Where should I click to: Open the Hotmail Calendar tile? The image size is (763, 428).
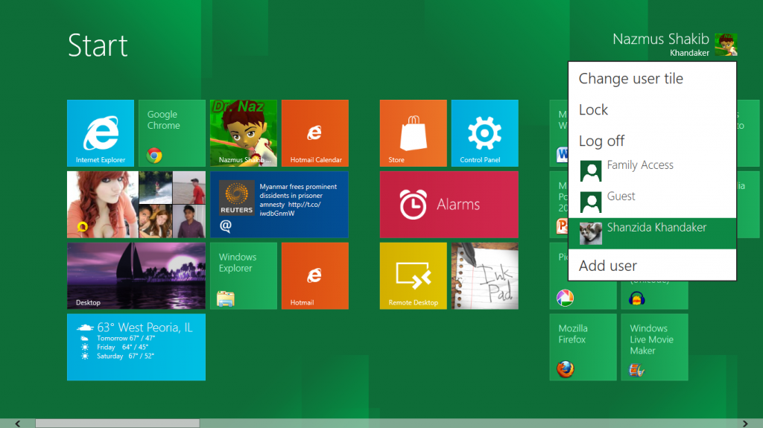coord(315,133)
